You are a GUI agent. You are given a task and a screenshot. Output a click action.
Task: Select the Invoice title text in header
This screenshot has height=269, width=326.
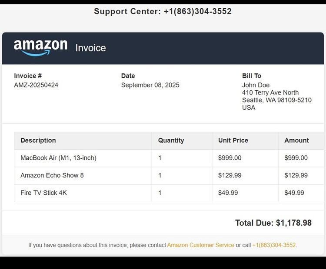[x=91, y=48]
